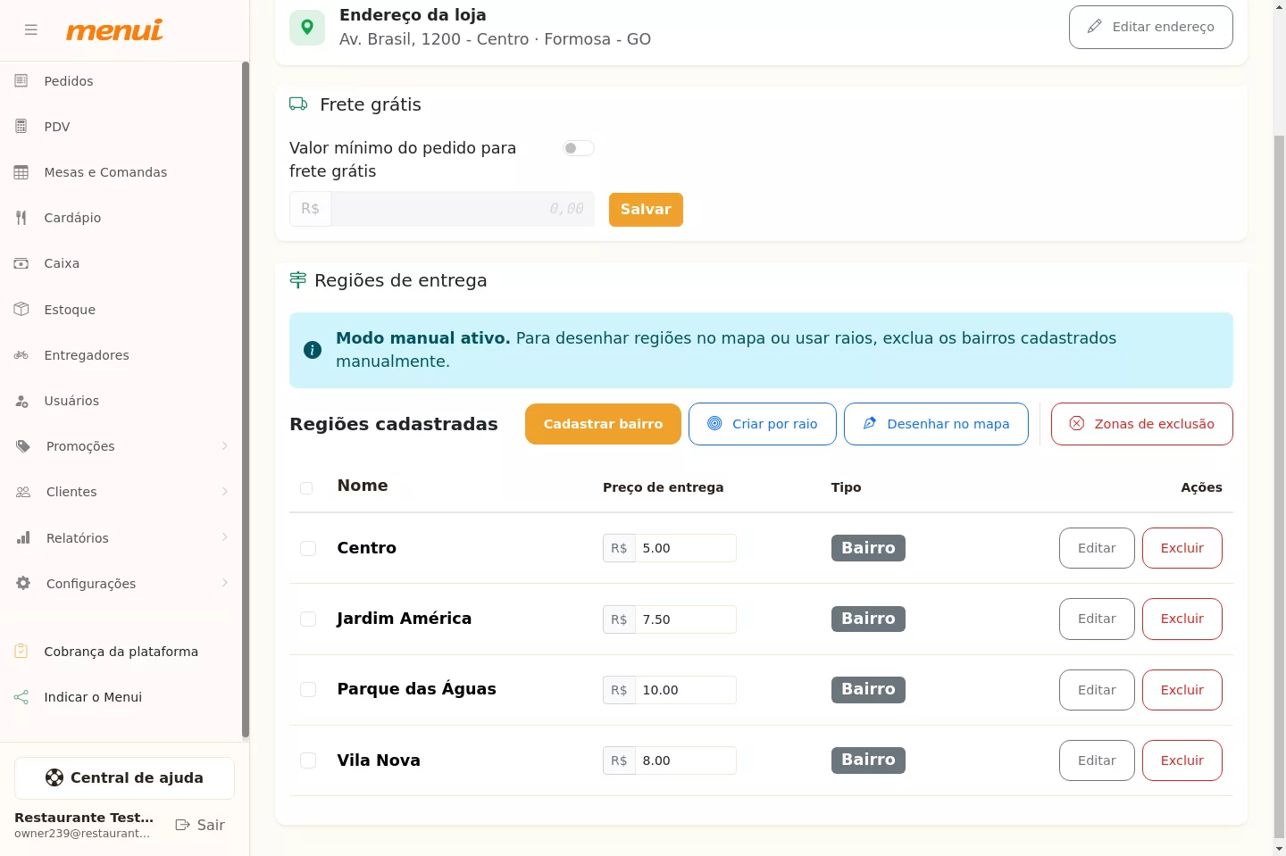Click the Regiões de entrega signpost icon

tap(298, 280)
